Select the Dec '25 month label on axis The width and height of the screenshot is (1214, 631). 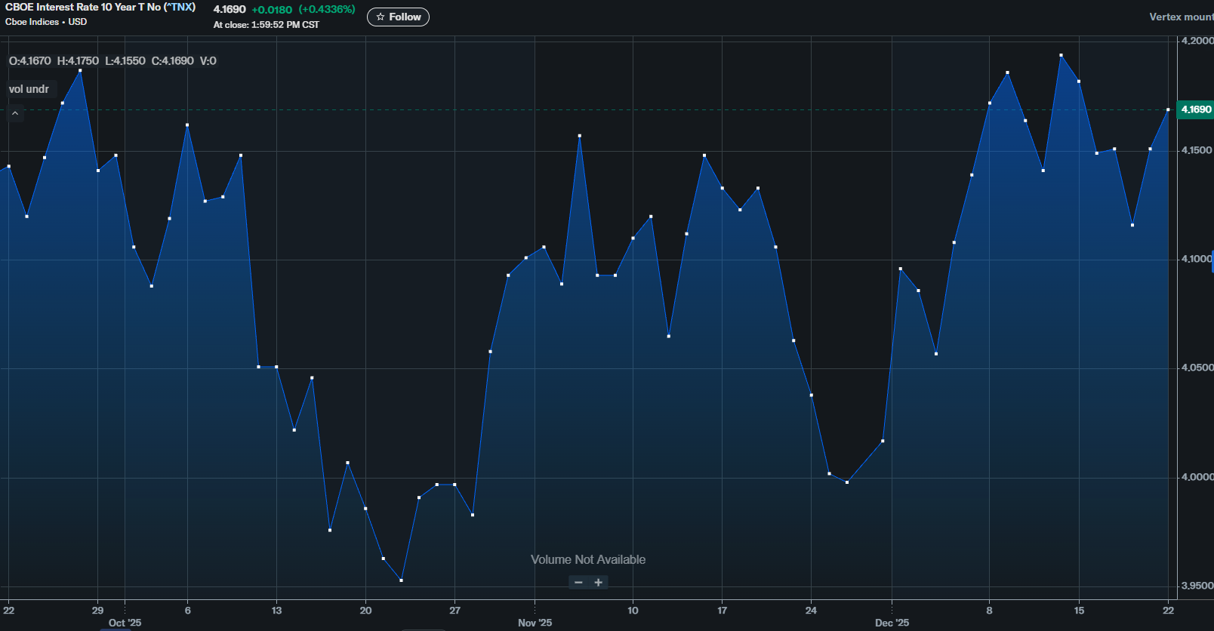pyautogui.click(x=892, y=623)
